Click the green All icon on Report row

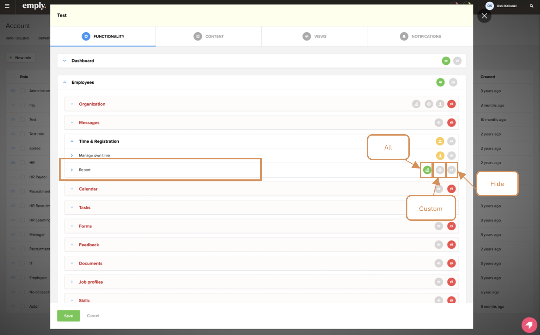pyautogui.click(x=427, y=170)
